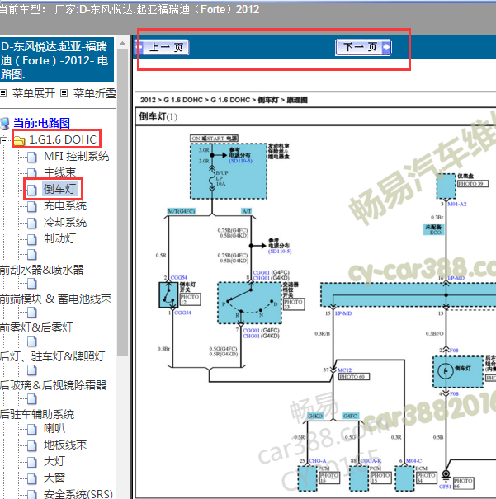
Task: Click page icon beside 主线束
Action: pos(32,173)
